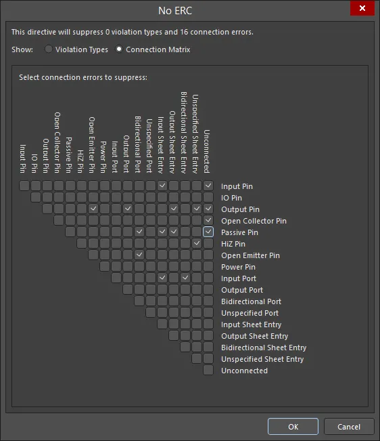The height and width of the screenshot is (441, 380).
Task: Uncheck Open Emitter Pin to Bidirectional Port
Action: (139, 255)
